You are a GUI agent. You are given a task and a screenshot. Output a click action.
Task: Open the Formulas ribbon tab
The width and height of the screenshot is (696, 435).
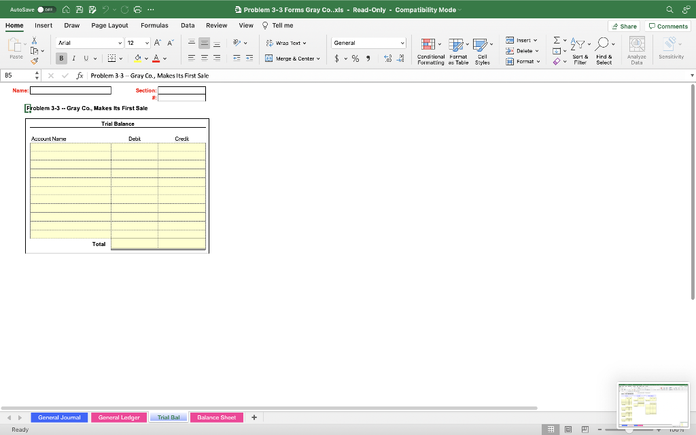click(154, 25)
